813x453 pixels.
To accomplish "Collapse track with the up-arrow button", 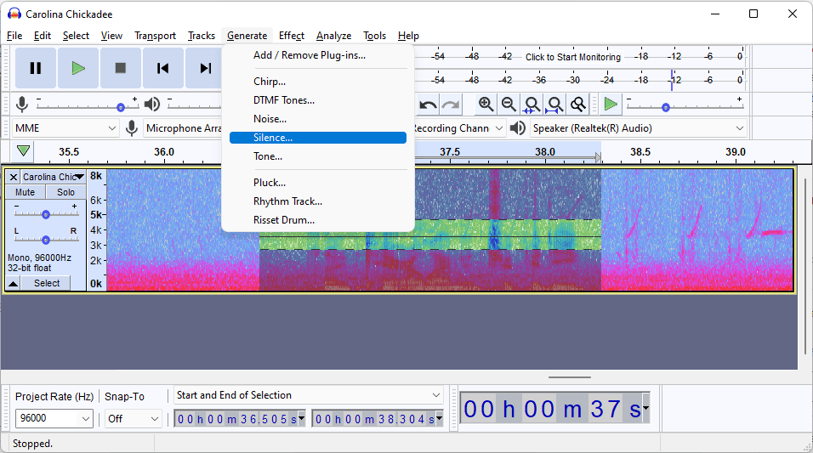I will point(14,284).
